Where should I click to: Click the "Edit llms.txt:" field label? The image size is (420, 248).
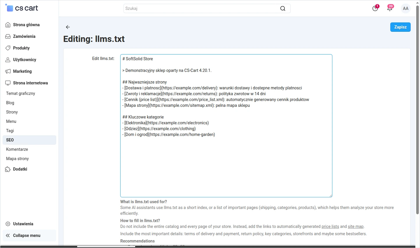(103, 59)
